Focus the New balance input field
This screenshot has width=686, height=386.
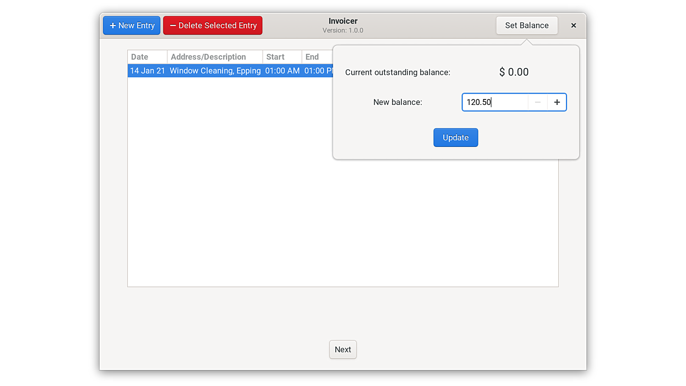coord(494,102)
